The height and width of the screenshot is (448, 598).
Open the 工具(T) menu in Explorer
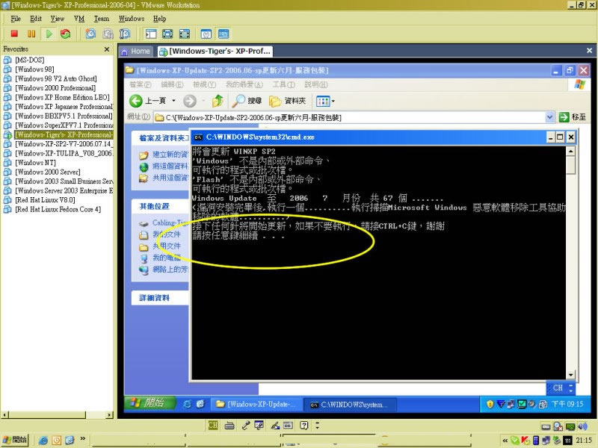click(283, 84)
